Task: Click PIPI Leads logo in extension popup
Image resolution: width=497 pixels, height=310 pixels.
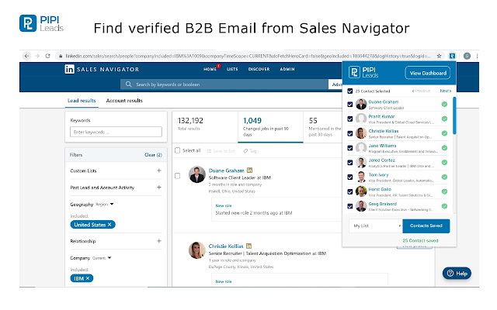Action: click(x=363, y=72)
